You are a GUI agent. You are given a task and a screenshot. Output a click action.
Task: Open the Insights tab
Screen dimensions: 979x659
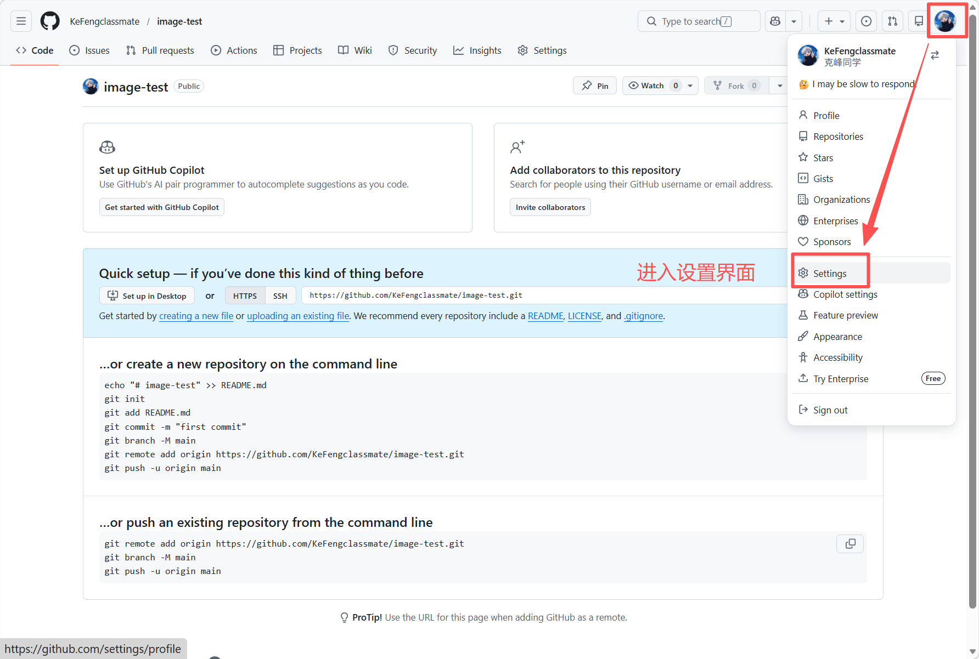477,50
